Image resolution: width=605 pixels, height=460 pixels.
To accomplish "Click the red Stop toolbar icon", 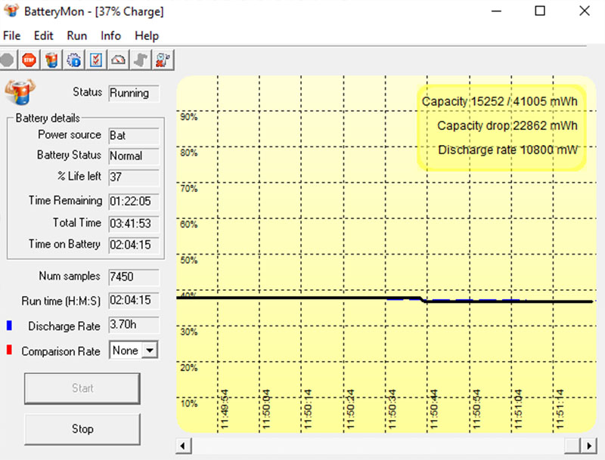I will (x=28, y=60).
